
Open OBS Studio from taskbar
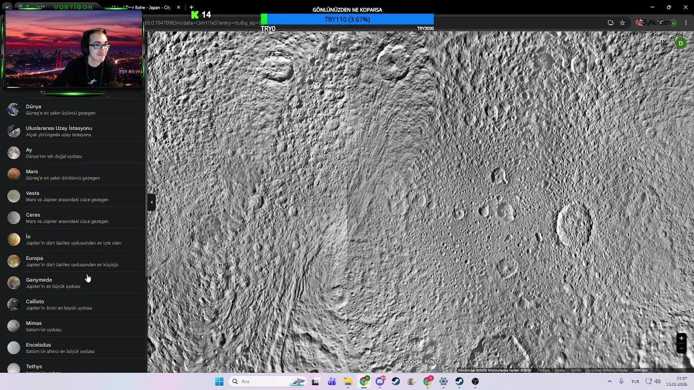point(475,381)
